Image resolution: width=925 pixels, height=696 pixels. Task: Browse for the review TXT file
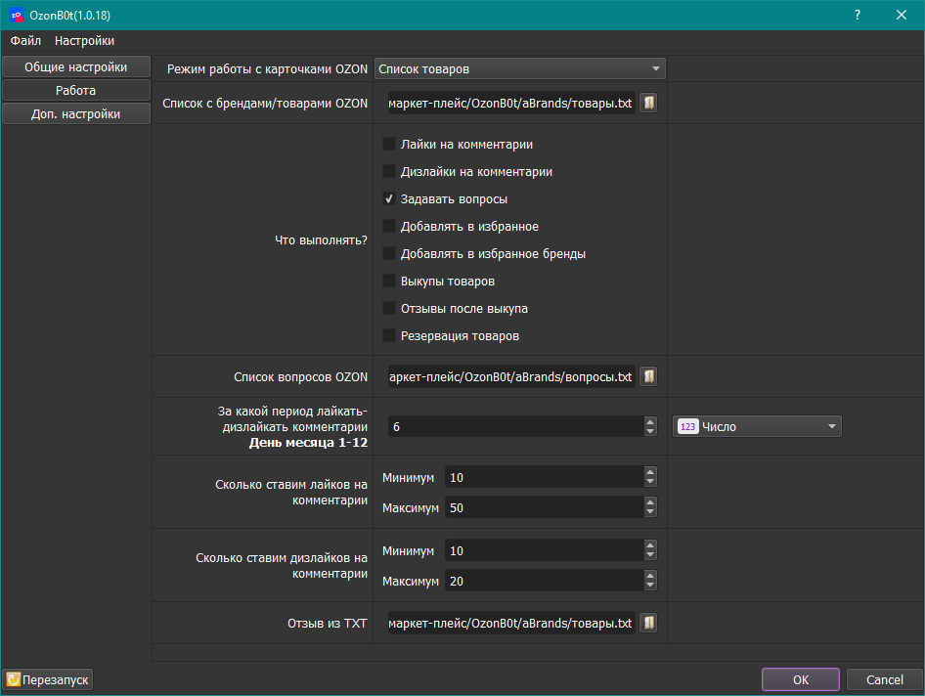[x=648, y=623]
